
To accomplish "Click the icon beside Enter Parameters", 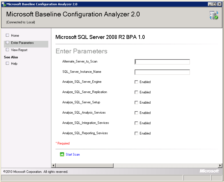I will tap(7, 43).
